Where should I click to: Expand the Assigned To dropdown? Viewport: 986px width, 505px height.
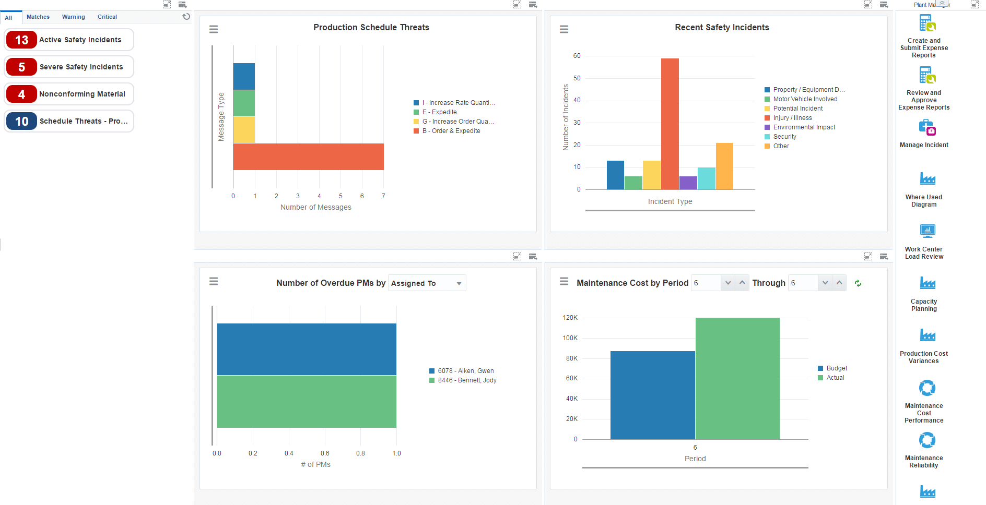[459, 283]
